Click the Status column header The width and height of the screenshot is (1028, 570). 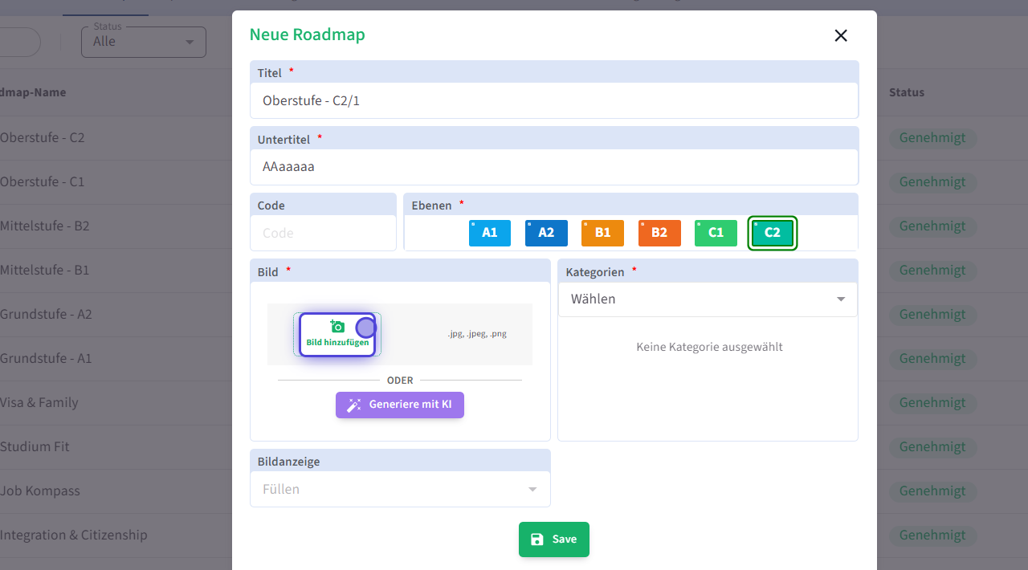click(x=906, y=92)
